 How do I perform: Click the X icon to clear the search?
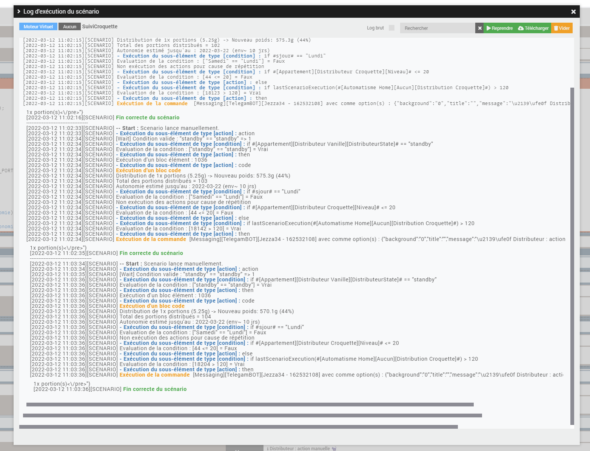click(x=479, y=28)
